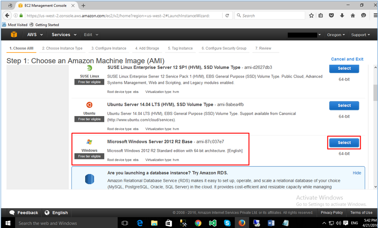Open a new browser tab
This screenshot has width=378, height=228.
tap(83, 5)
